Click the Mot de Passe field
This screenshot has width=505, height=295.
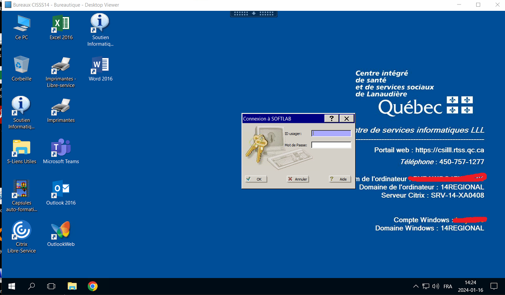click(331, 145)
